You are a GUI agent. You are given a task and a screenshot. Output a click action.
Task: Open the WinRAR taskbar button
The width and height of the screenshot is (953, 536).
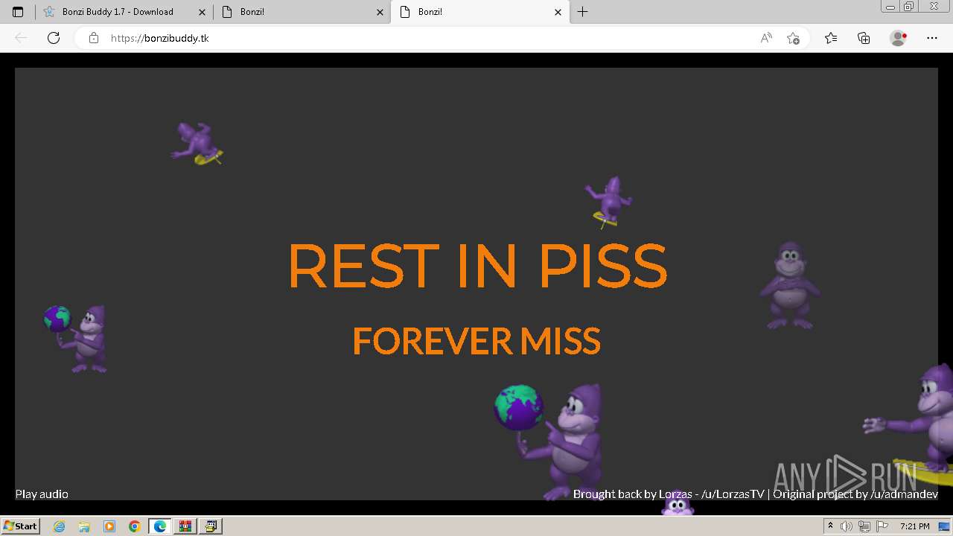[x=185, y=526]
